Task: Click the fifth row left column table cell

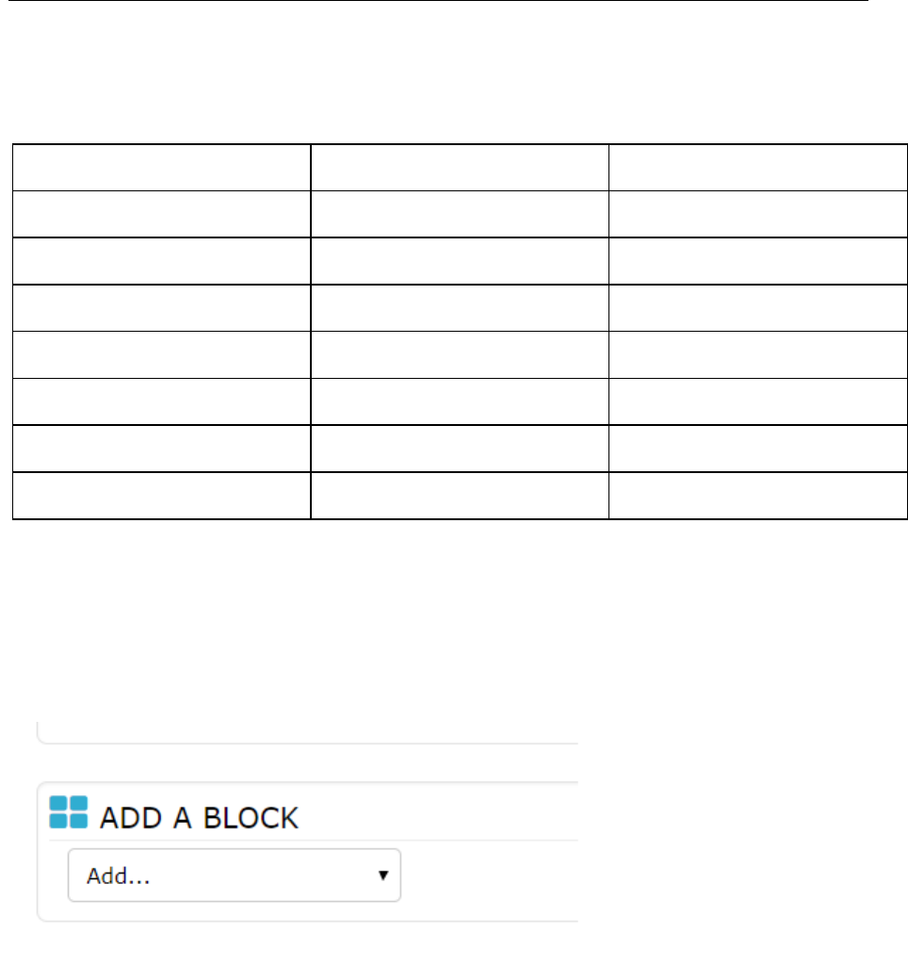Action: tap(161, 354)
